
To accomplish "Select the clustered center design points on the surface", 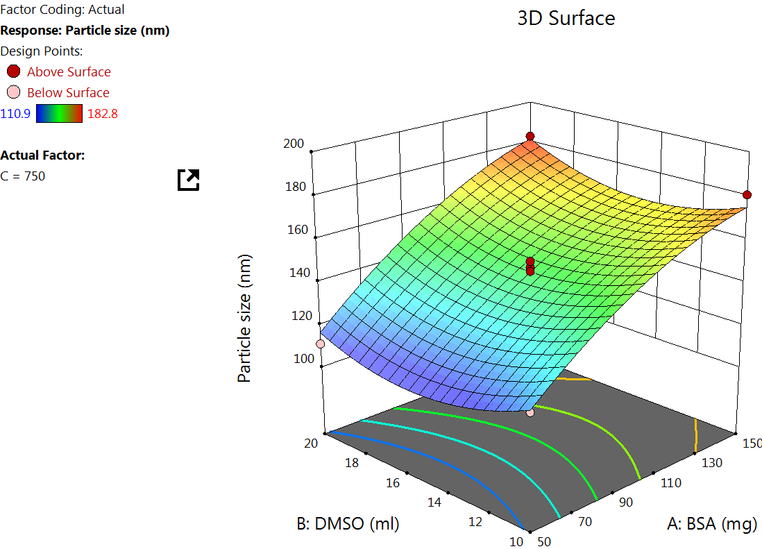I will click(x=530, y=267).
